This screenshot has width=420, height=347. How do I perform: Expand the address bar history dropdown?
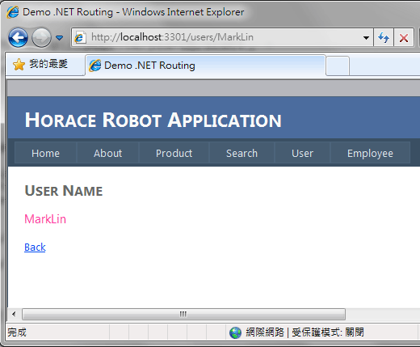366,38
